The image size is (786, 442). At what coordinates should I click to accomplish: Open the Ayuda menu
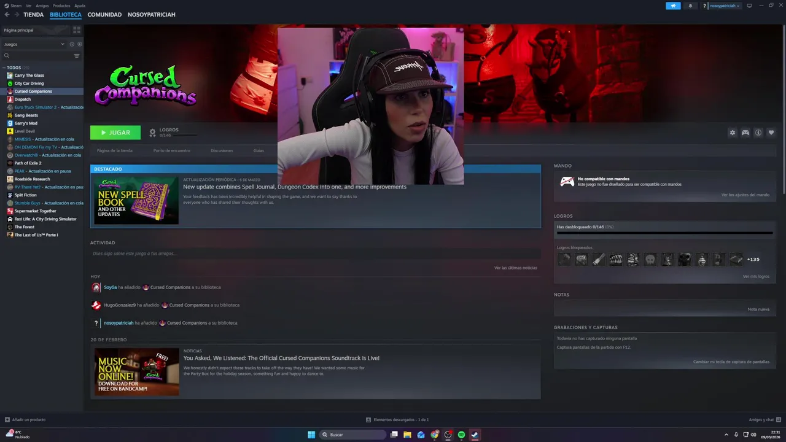coord(80,6)
